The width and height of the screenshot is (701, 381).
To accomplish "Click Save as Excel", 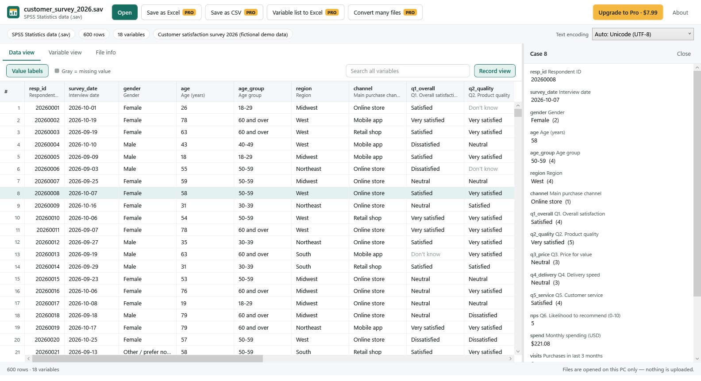I will 171,12.
